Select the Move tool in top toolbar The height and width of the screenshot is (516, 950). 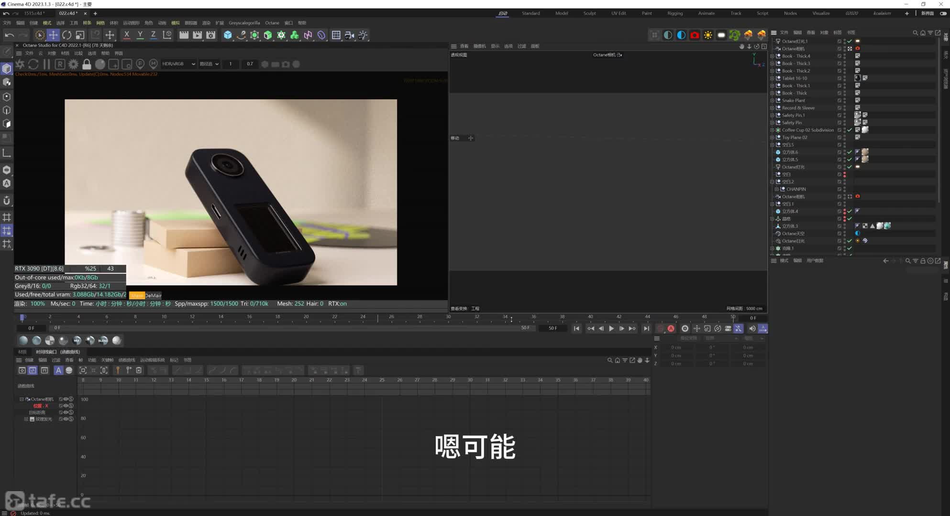point(53,35)
